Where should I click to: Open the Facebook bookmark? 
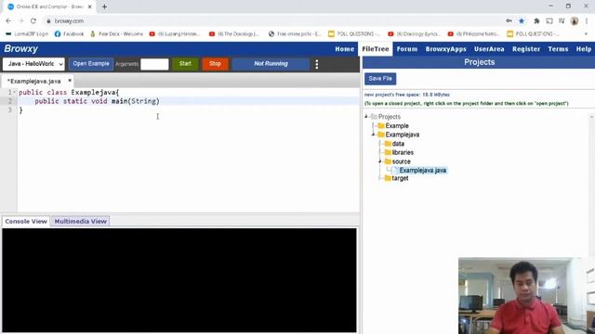click(x=69, y=34)
